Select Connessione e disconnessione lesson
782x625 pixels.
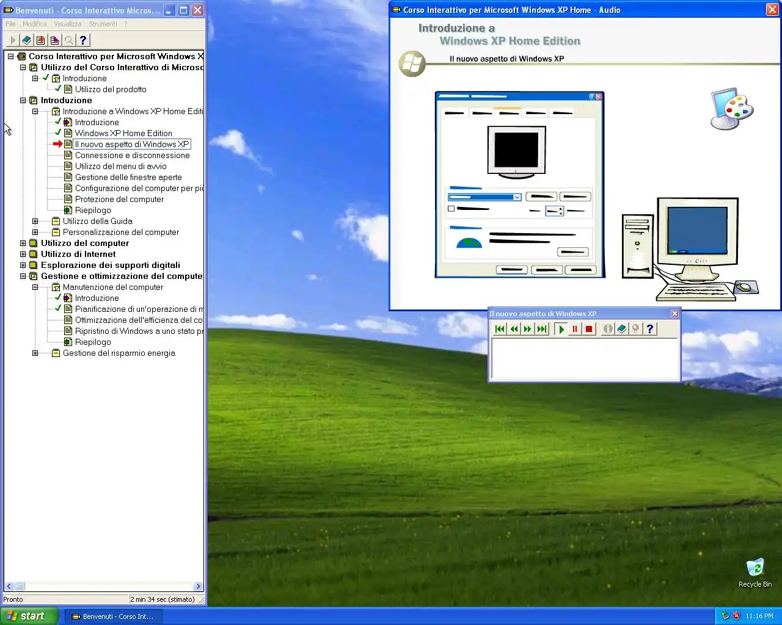point(132,155)
